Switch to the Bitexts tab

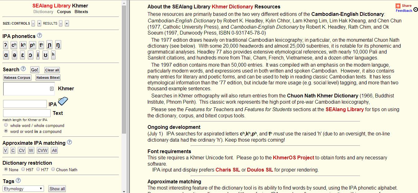(81, 12)
